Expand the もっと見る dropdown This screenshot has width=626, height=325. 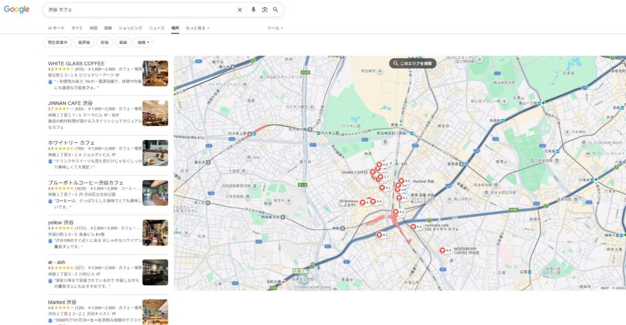click(x=197, y=28)
